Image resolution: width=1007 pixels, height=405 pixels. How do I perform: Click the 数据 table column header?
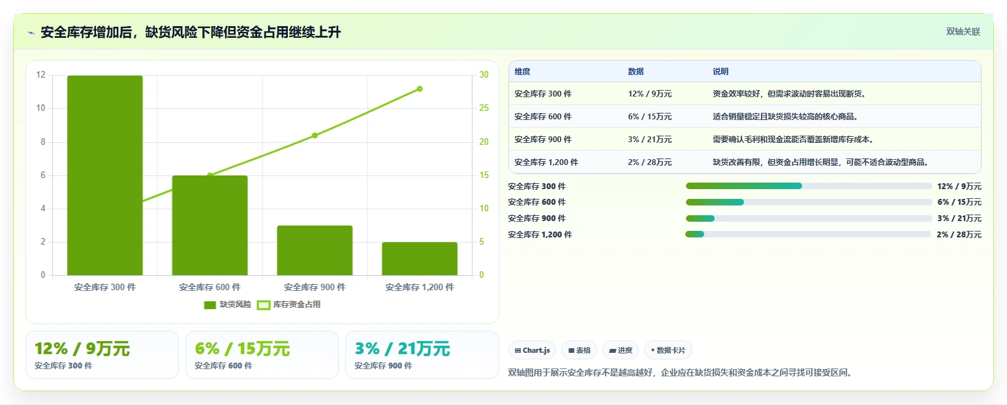pyautogui.click(x=636, y=72)
